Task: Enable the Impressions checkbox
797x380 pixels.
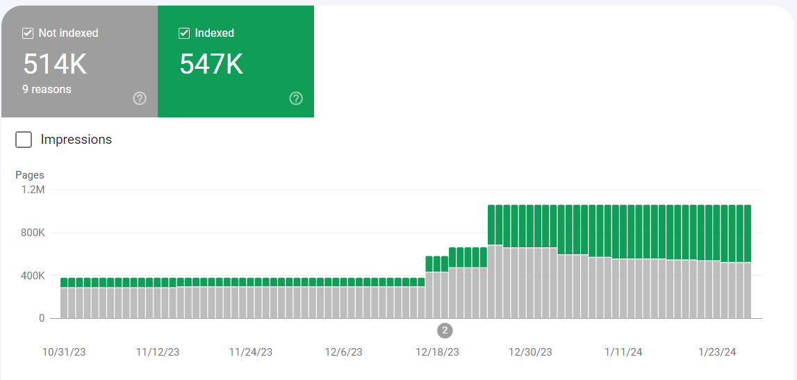Action: [24, 140]
